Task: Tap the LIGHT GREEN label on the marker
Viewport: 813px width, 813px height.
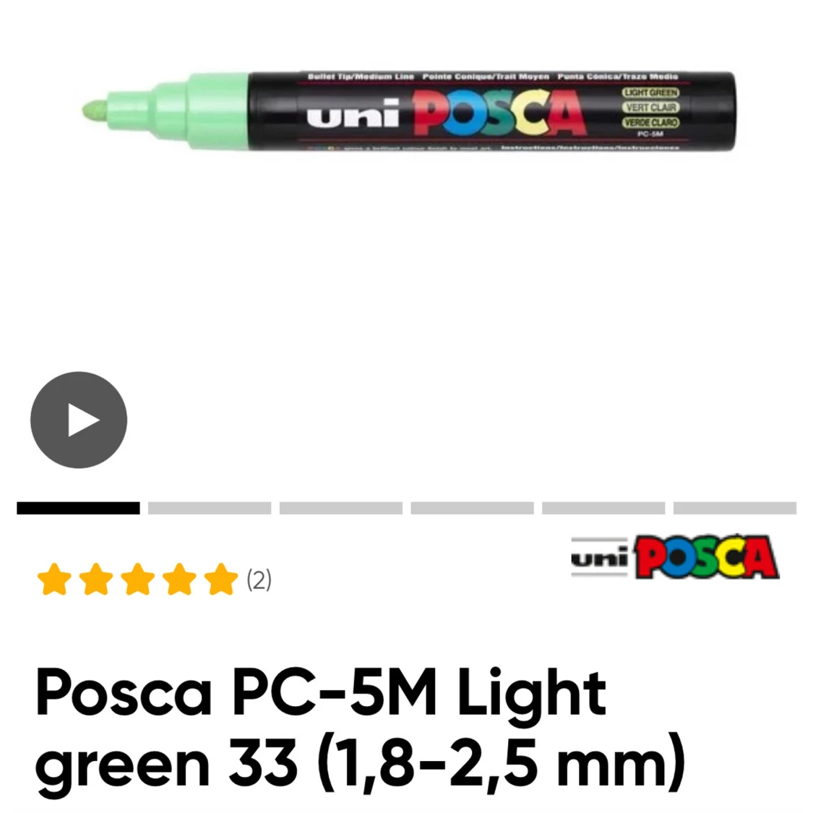Action: tap(650, 93)
